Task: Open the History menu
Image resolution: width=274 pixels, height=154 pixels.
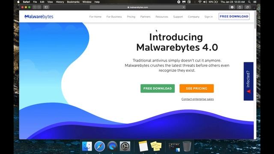Action: (60, 2)
